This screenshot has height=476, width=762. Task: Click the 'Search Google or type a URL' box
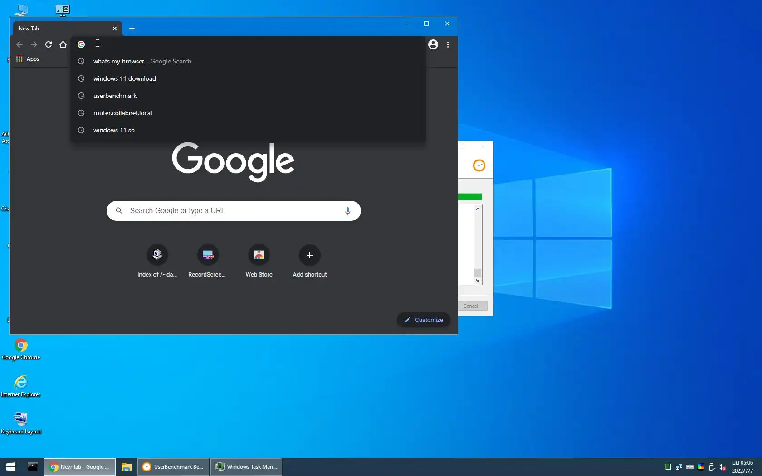pyautogui.click(x=234, y=211)
